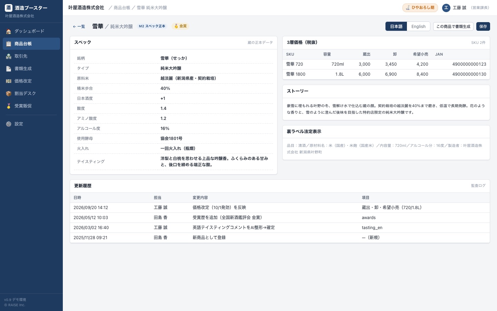Image resolution: width=497 pixels, height=311 pixels.
Task: Click the 蔵の正本データ label
Action: pyautogui.click(x=260, y=43)
